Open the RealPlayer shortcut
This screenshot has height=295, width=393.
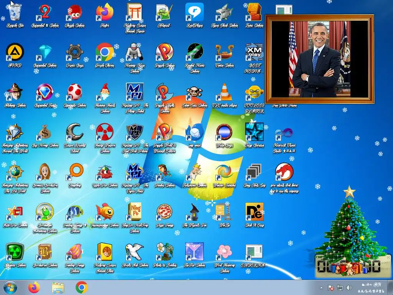pyautogui.click(x=195, y=13)
